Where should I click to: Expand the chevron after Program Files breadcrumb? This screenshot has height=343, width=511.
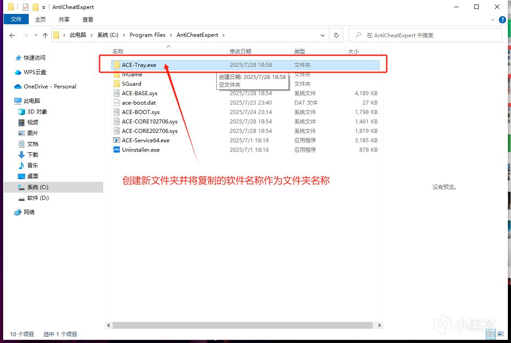[171, 35]
